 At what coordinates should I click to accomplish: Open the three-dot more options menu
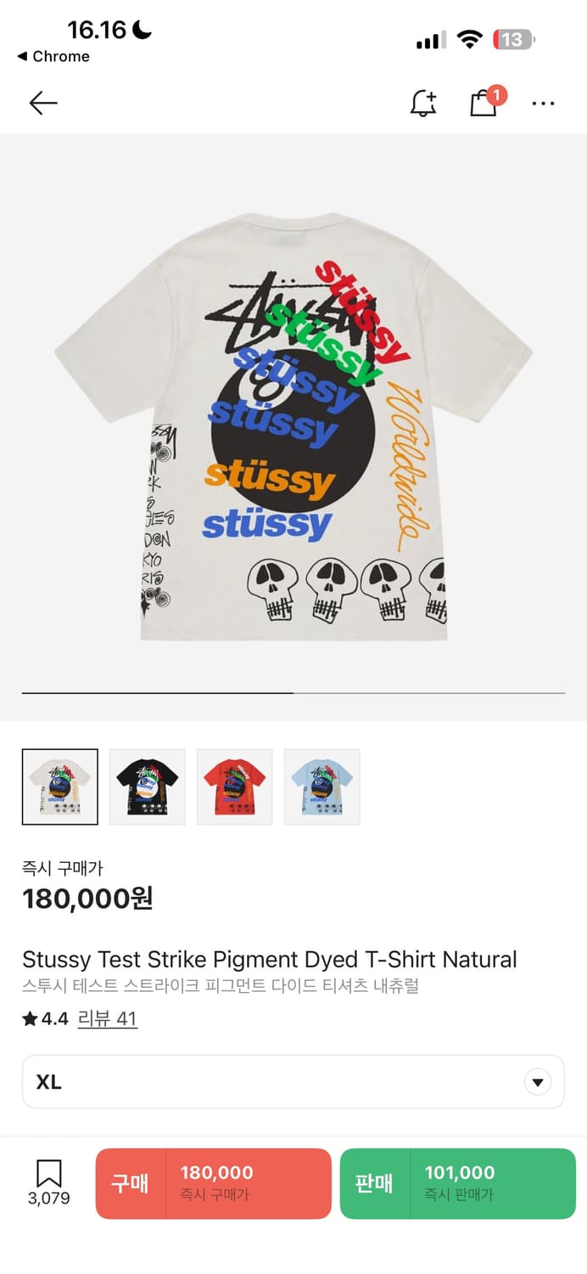click(x=543, y=104)
